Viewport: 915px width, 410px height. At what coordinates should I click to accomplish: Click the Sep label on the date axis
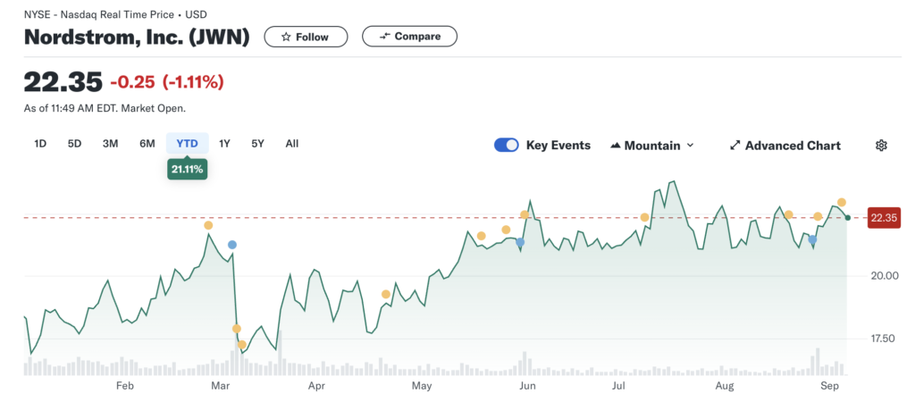click(x=829, y=386)
